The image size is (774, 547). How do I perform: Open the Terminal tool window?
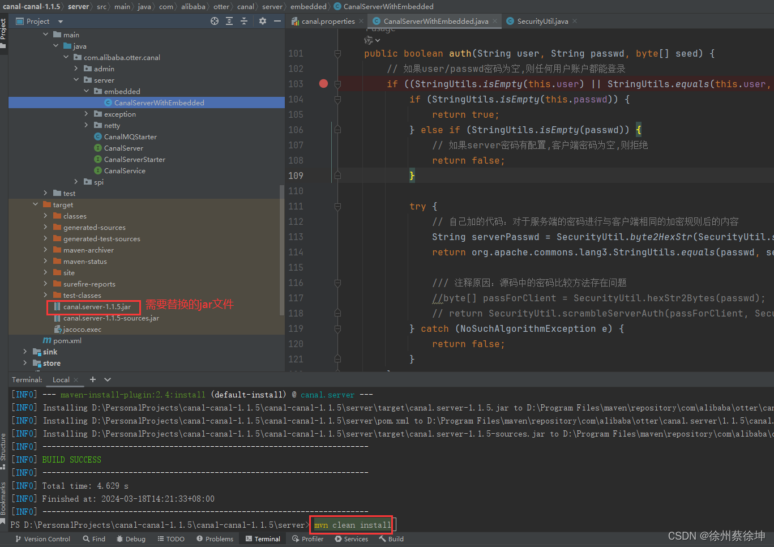coord(263,539)
